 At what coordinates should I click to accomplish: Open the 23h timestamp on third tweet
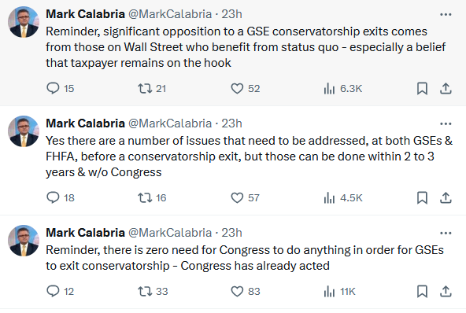(x=231, y=233)
